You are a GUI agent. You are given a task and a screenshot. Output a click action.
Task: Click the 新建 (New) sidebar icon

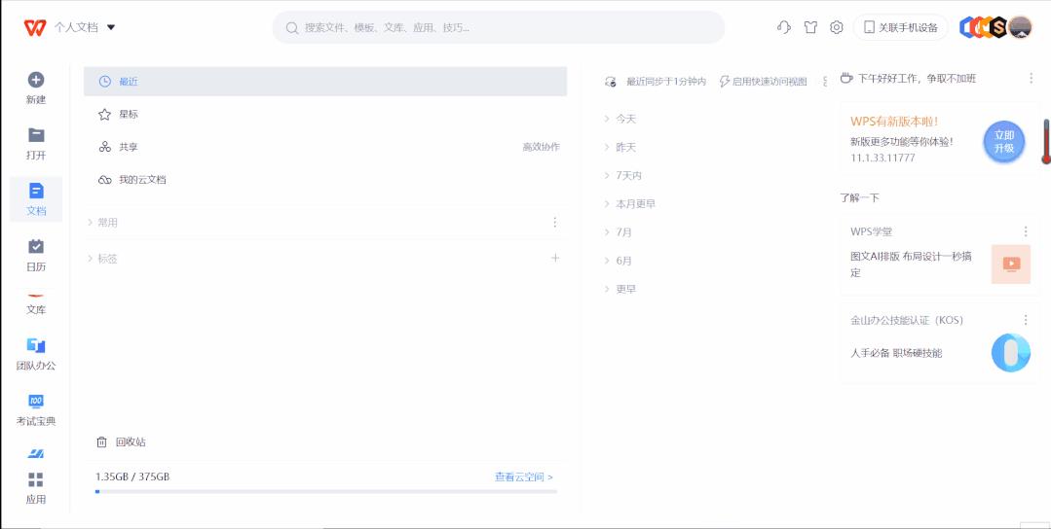pyautogui.click(x=36, y=81)
